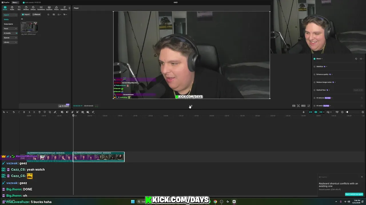Click the delete trash icon in timeline toolbar
The height and width of the screenshot is (205, 366).
click(39, 112)
